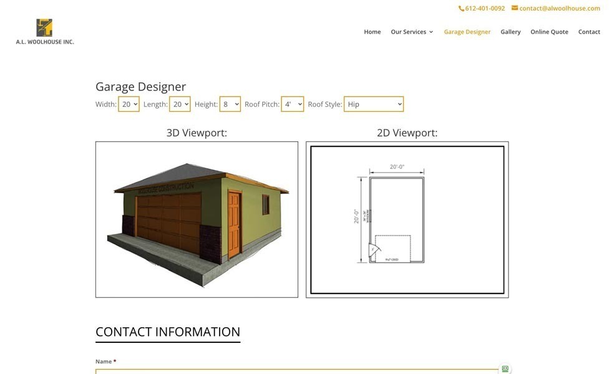Click the 3D garage render viewport
The width and height of the screenshot is (612, 374).
click(197, 219)
